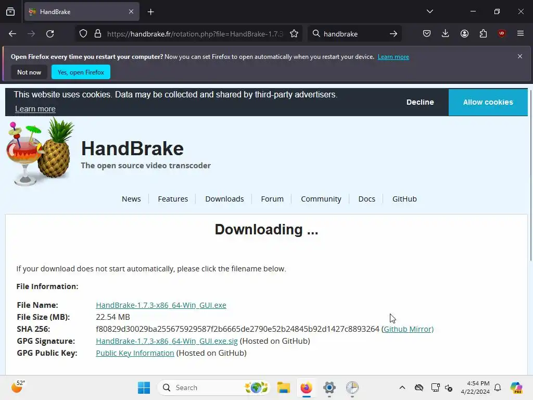Open tracking protection shield icon
The height and width of the screenshot is (400, 533).
(x=83, y=34)
